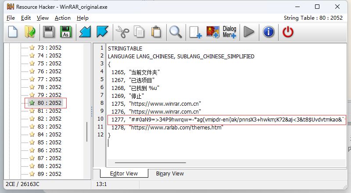Switch to the Binary View tab

(x=170, y=173)
